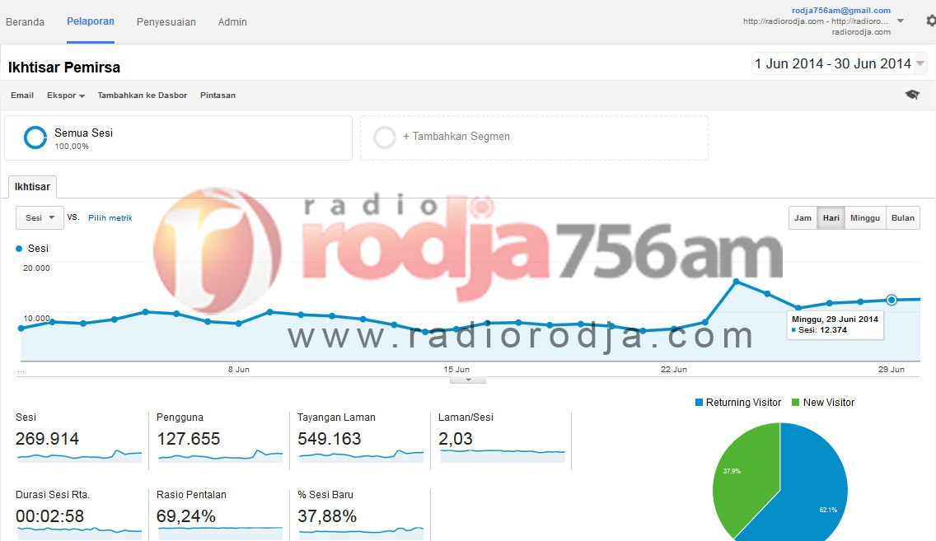Open the Sesi metric dropdown
This screenshot has height=541, width=936.
[x=40, y=217]
